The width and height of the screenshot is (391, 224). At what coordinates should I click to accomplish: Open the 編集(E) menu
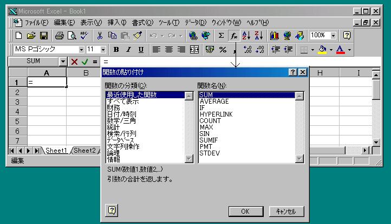tap(64, 23)
